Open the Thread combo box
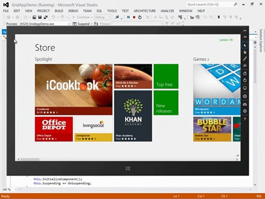Image resolution: width=265 pixels, height=199 pixels. coord(137,24)
